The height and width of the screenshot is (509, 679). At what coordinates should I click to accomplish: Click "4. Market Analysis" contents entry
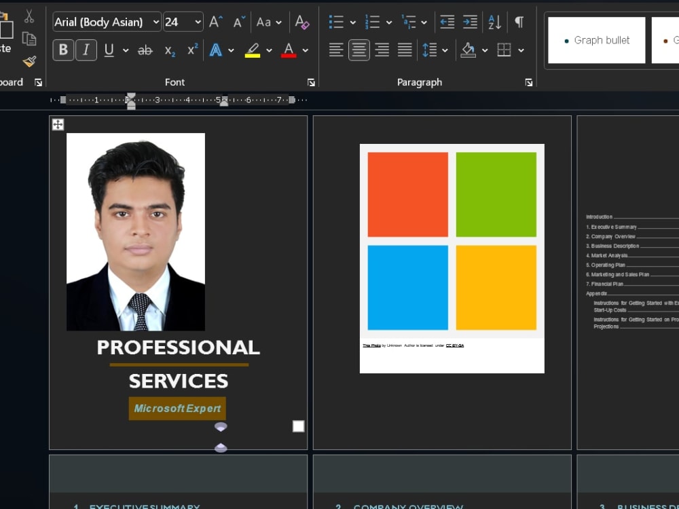(607, 255)
